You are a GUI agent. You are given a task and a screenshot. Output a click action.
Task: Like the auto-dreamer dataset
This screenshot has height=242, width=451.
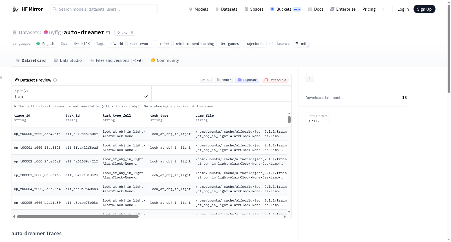(x=122, y=32)
